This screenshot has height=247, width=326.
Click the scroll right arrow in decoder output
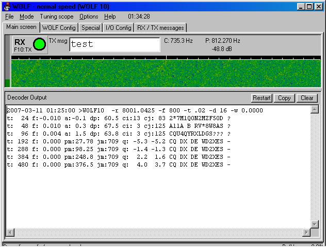coord(306,232)
